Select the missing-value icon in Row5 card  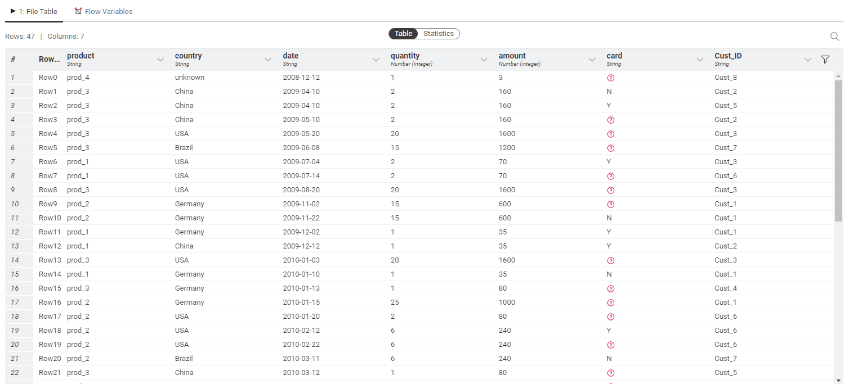click(x=610, y=148)
